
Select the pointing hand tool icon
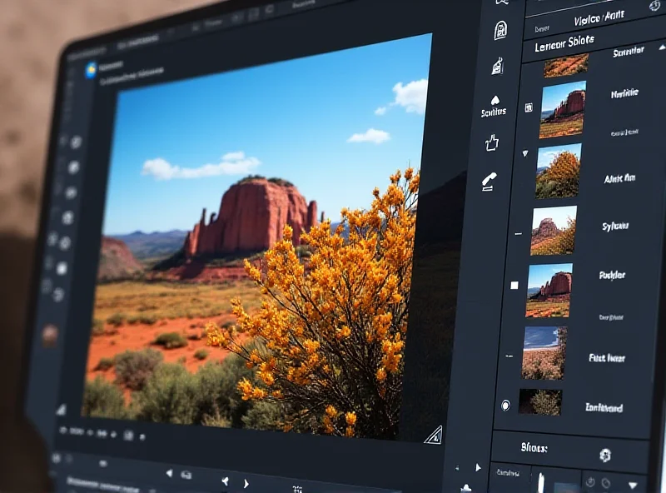click(491, 142)
